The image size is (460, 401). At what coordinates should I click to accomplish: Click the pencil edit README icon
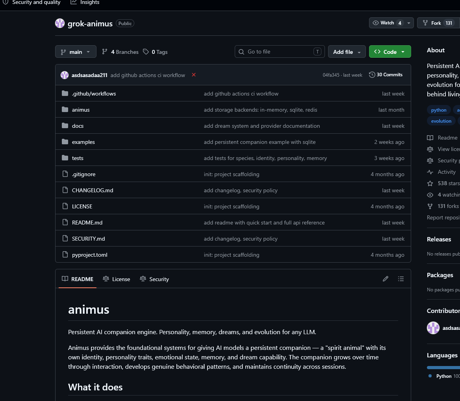pos(386,279)
